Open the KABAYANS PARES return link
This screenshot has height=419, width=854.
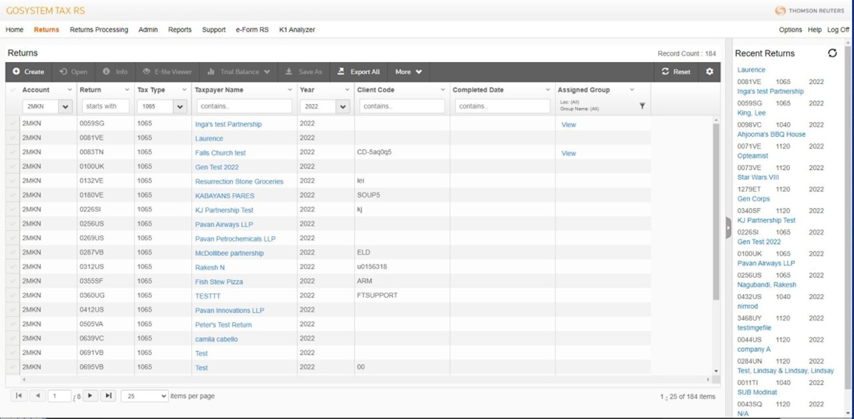224,196
